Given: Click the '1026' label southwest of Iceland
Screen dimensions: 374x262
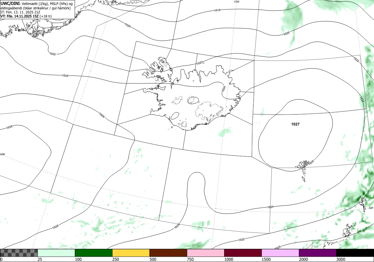Looking at the screenshot, I should (102, 115).
